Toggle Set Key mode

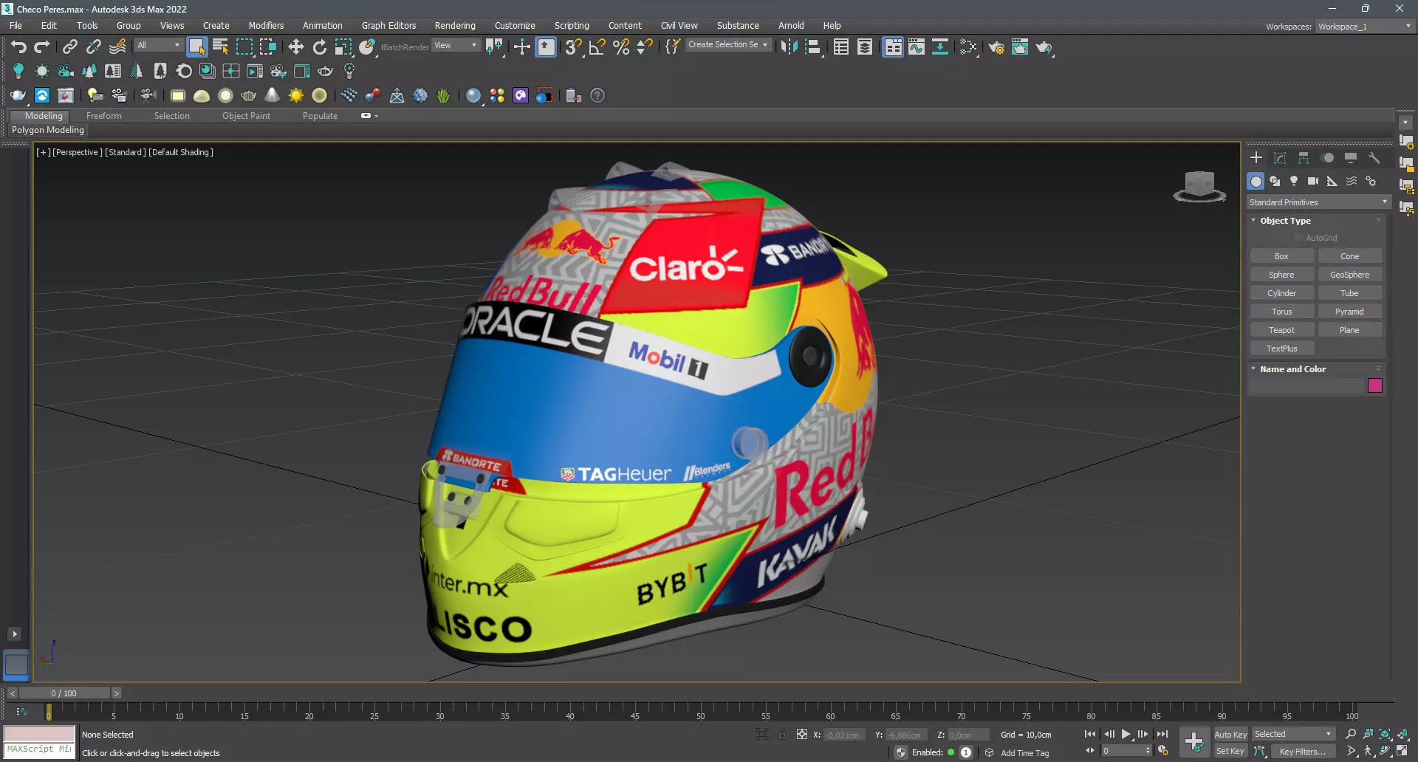(x=1230, y=751)
